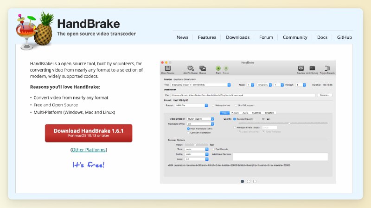Select the Constant Framerate radio button
371x208 pixels.
[x=188, y=133]
